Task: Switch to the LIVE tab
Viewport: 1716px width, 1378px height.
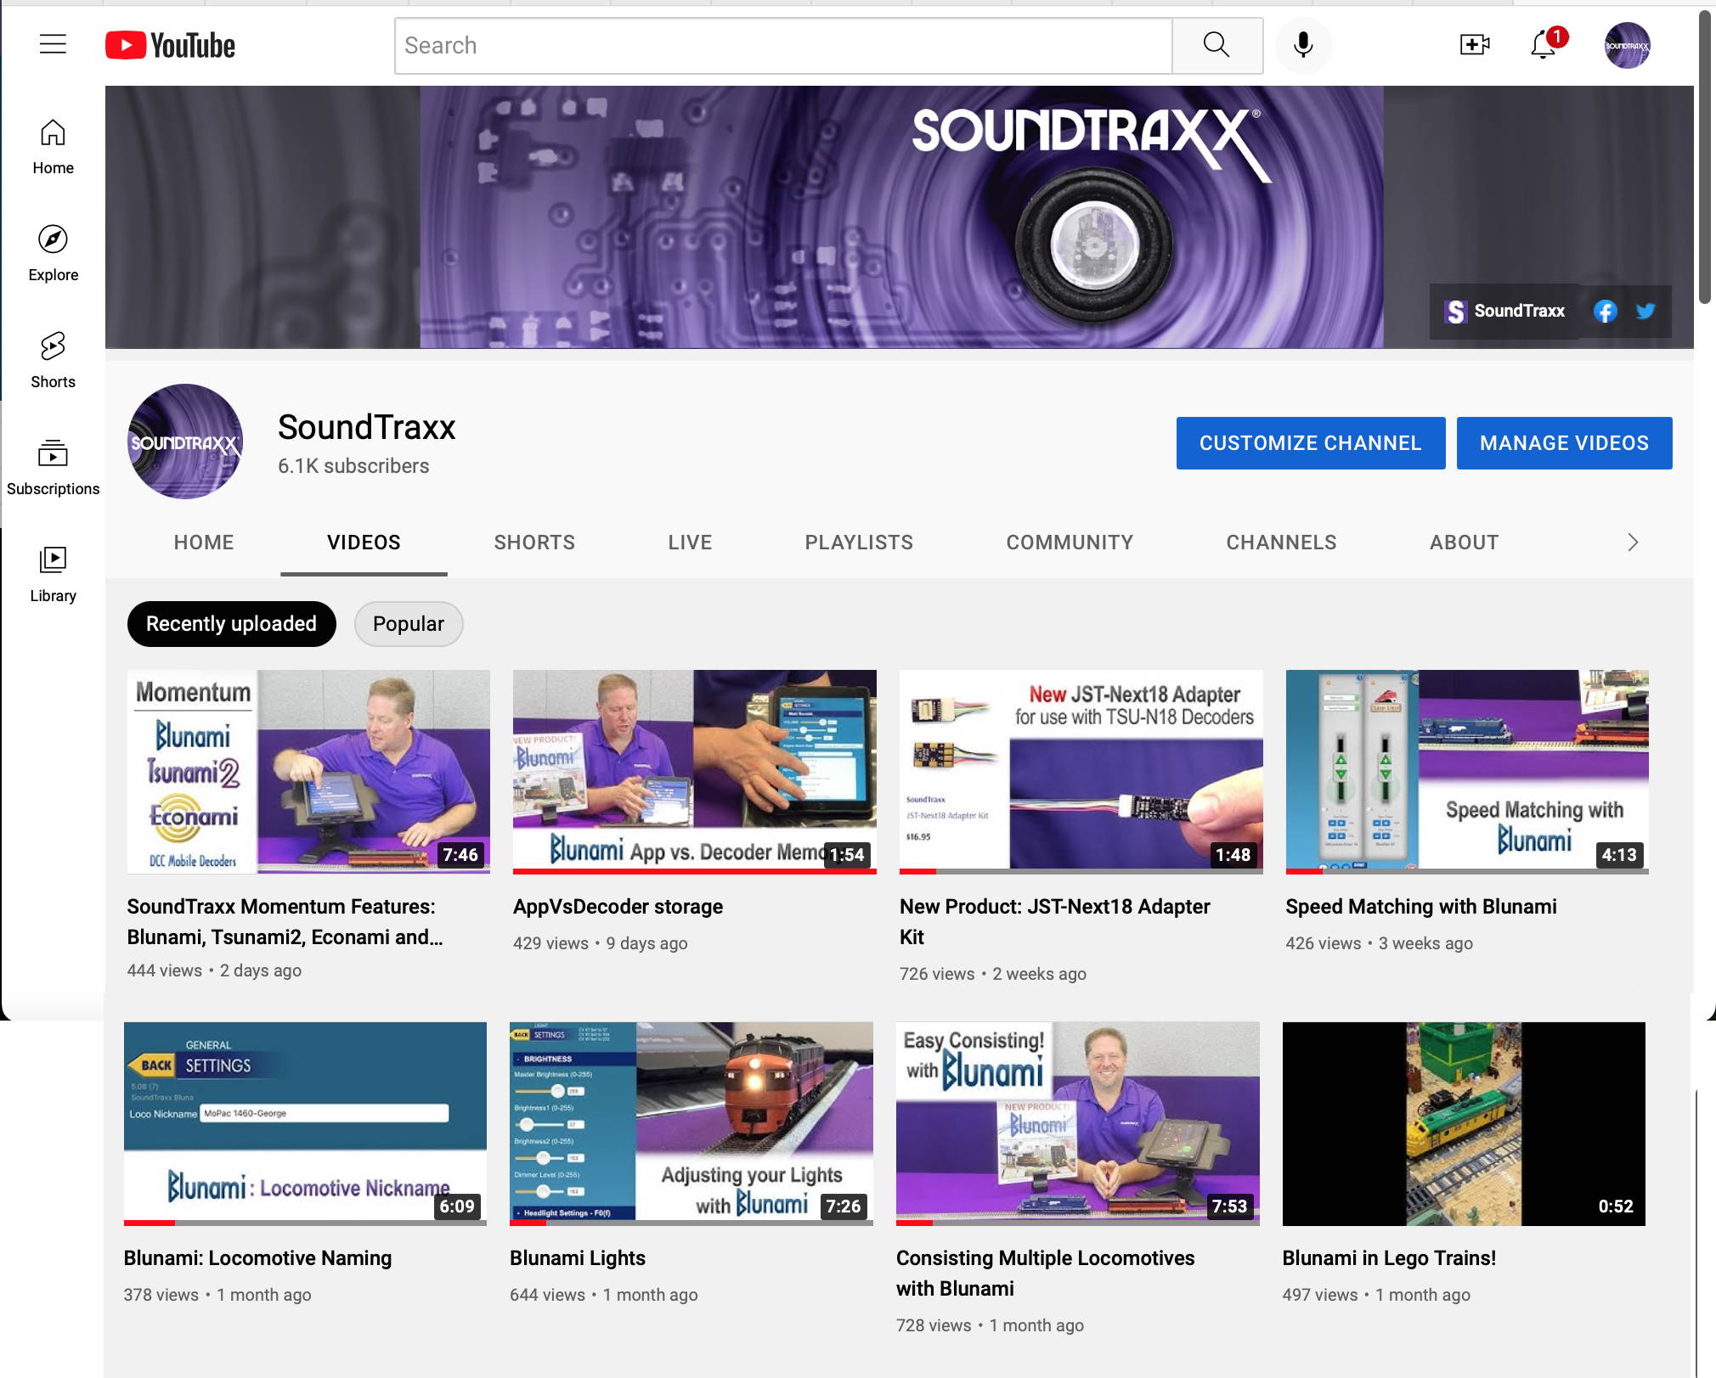Action: 690,543
